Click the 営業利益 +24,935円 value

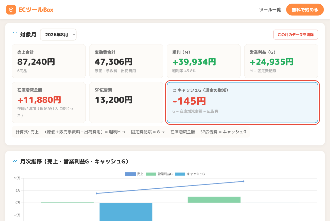coord(272,62)
